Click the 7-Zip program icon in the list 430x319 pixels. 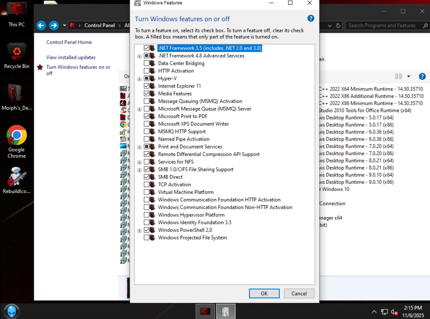123,88
